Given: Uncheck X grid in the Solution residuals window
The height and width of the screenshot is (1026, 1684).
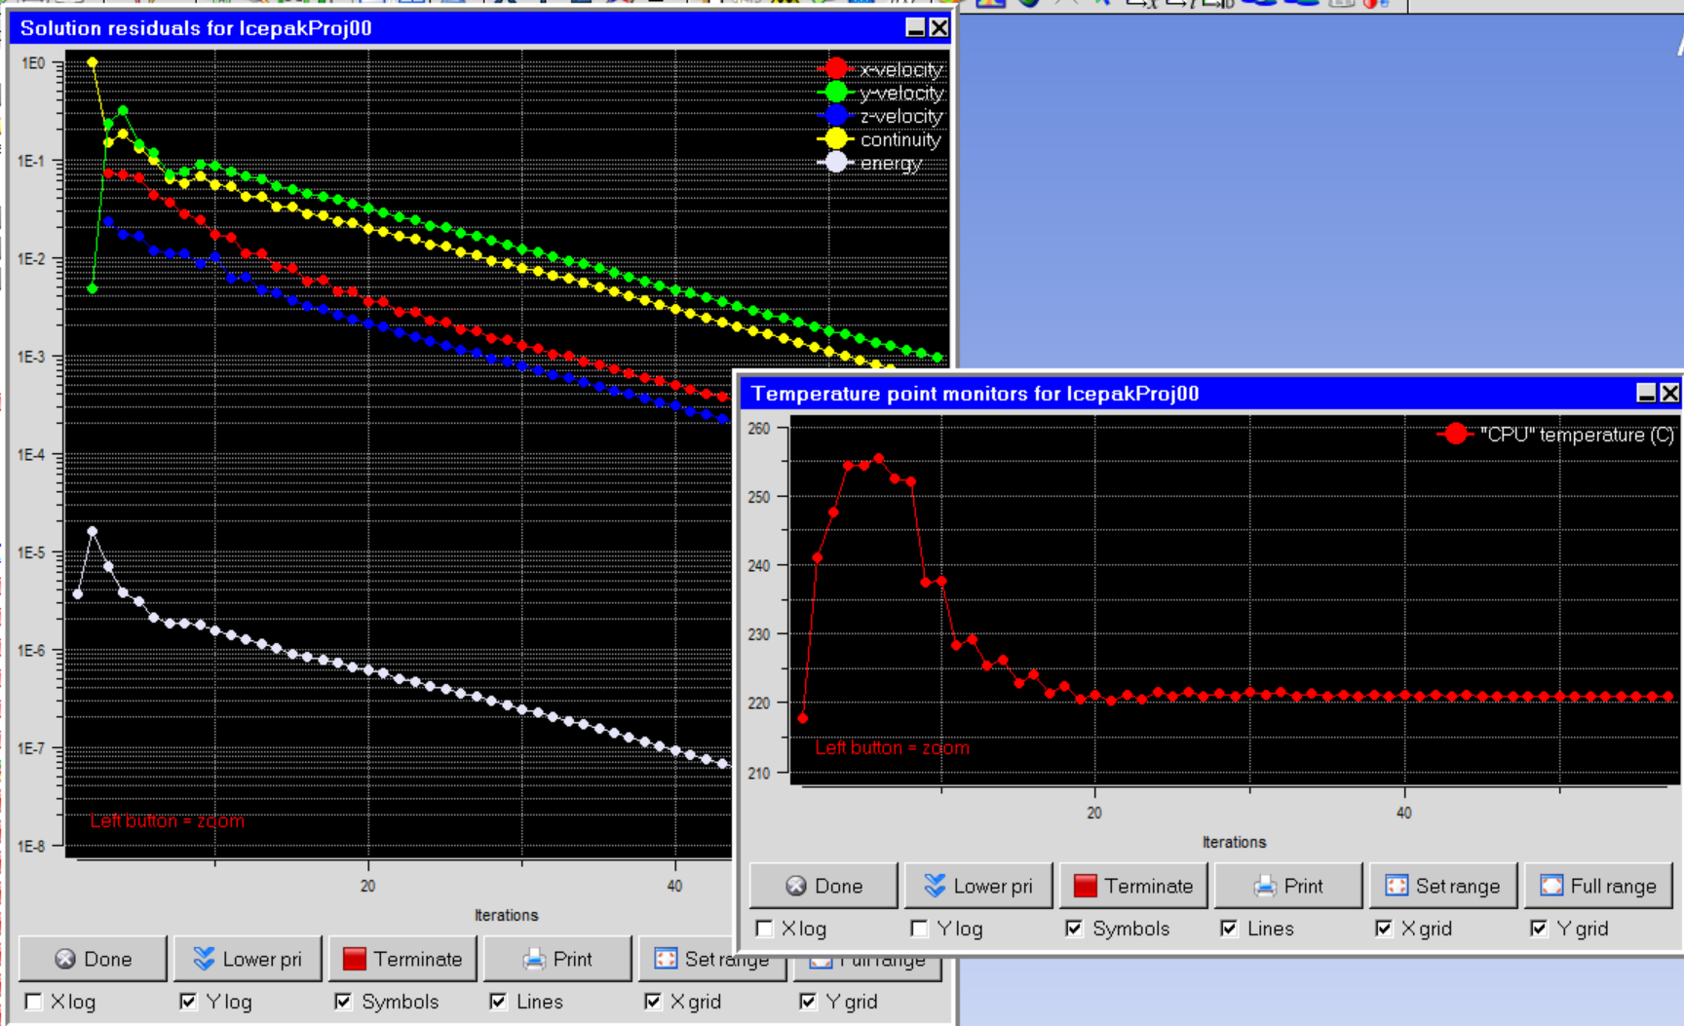Looking at the screenshot, I should 654,1002.
